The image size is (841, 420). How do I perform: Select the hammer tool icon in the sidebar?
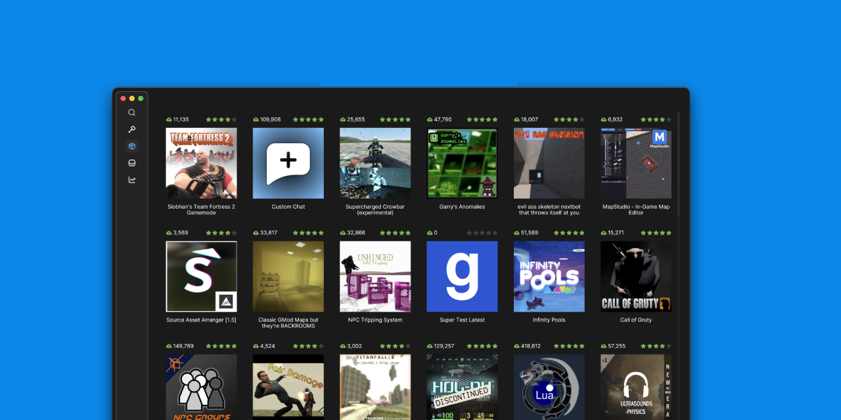(x=132, y=129)
